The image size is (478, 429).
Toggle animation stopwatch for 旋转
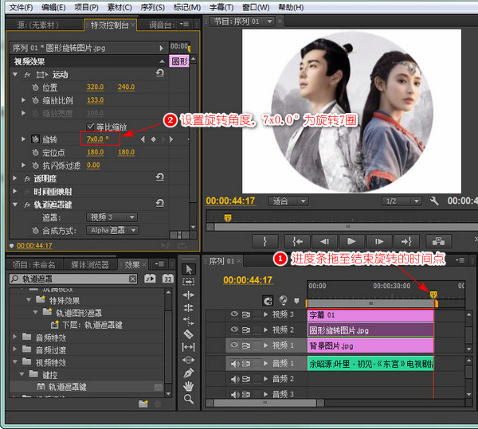pyautogui.click(x=35, y=139)
